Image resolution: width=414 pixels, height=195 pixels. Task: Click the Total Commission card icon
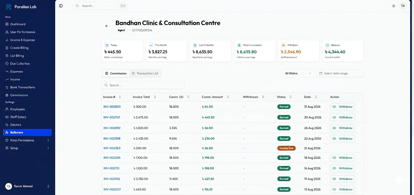click(x=239, y=45)
